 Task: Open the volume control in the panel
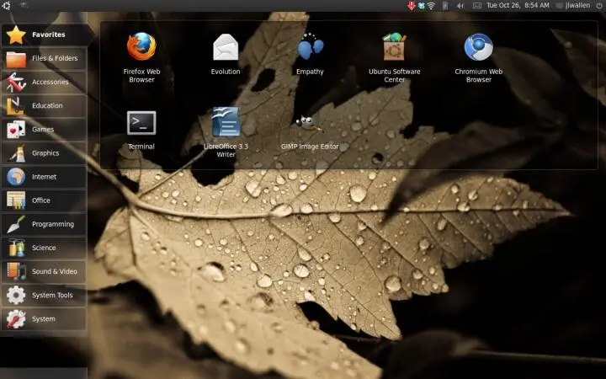point(460,6)
